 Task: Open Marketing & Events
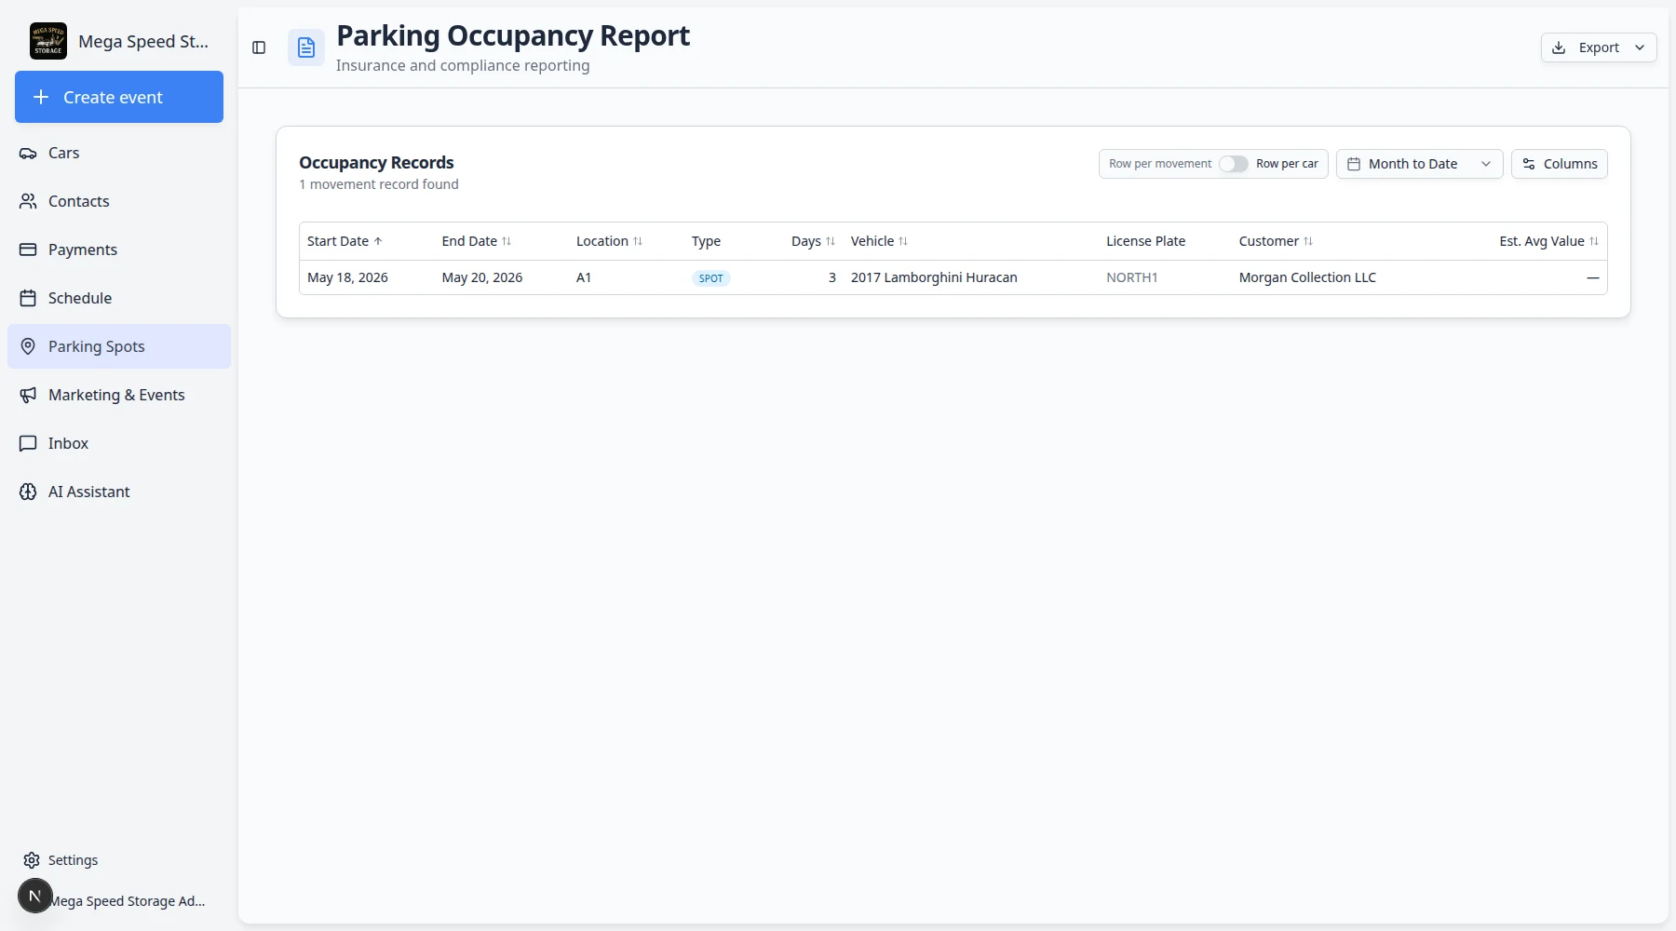pos(119,395)
